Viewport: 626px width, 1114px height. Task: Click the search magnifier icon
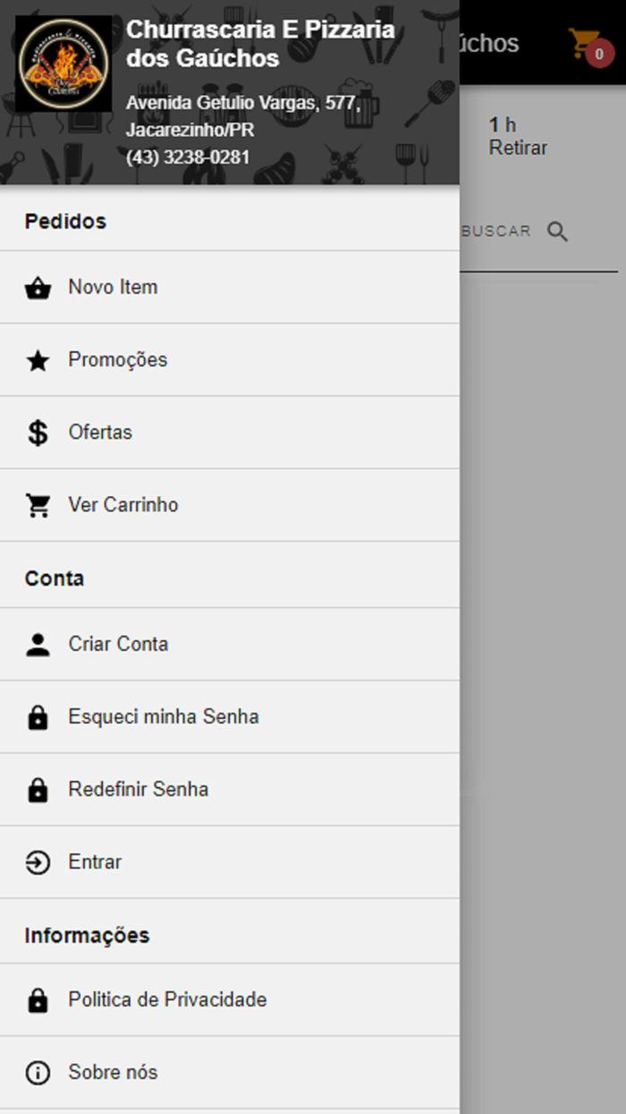(558, 232)
